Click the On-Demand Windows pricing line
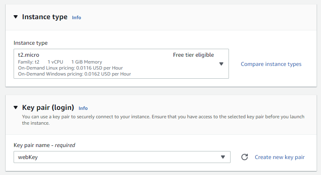The width and height of the screenshot is (321, 175). pos(74,74)
